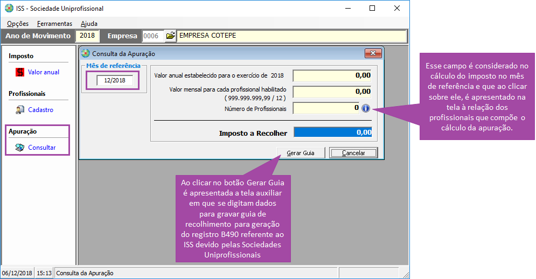
Task: Close the Consulta da Apuração dialog
Action: 373,53
